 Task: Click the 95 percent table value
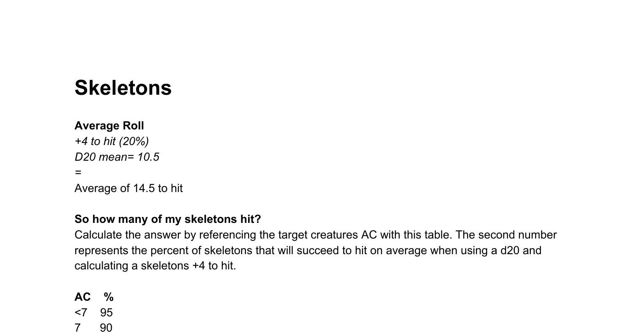click(x=107, y=313)
